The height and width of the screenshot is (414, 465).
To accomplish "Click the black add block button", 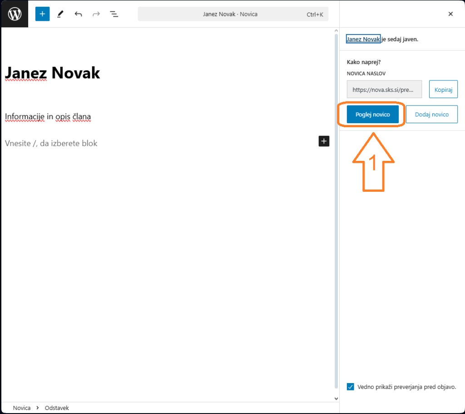I will click(324, 141).
